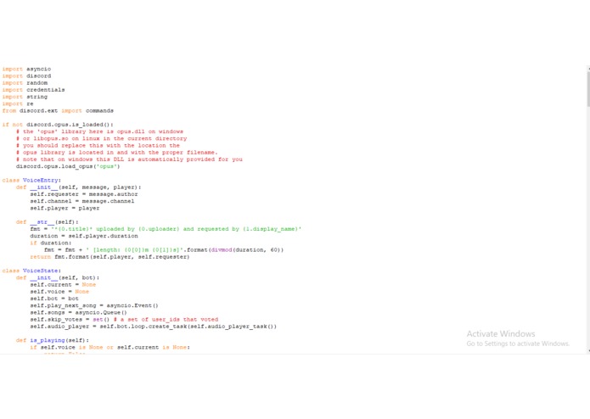Click the line containing "divmod(duration, 60)"
The width and height of the screenshot is (590, 419).
tap(164, 250)
